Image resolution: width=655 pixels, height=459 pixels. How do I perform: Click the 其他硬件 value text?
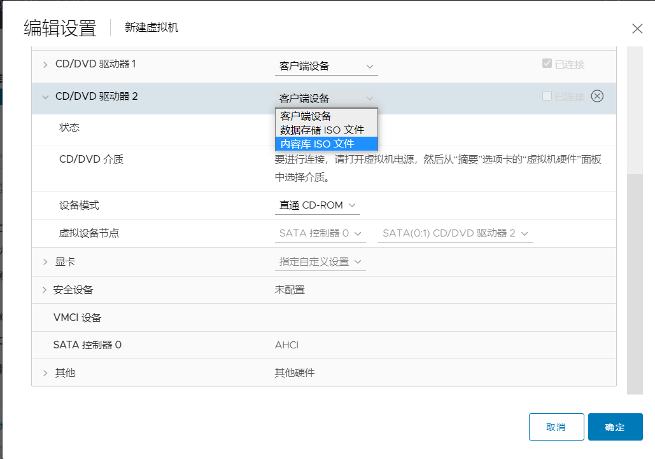pos(295,373)
